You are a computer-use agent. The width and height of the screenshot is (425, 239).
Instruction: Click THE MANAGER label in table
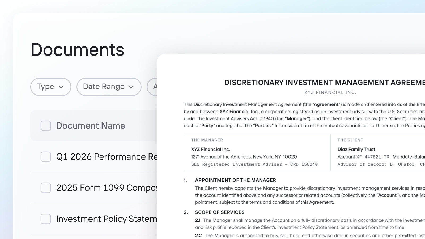[x=207, y=140]
